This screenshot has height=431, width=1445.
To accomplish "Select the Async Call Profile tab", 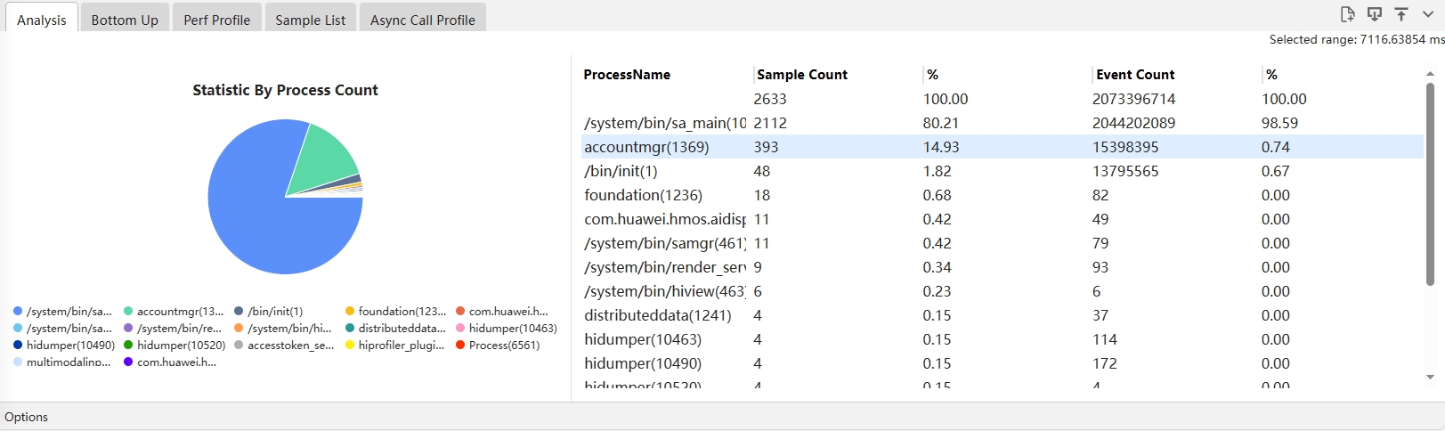I will pos(423,20).
